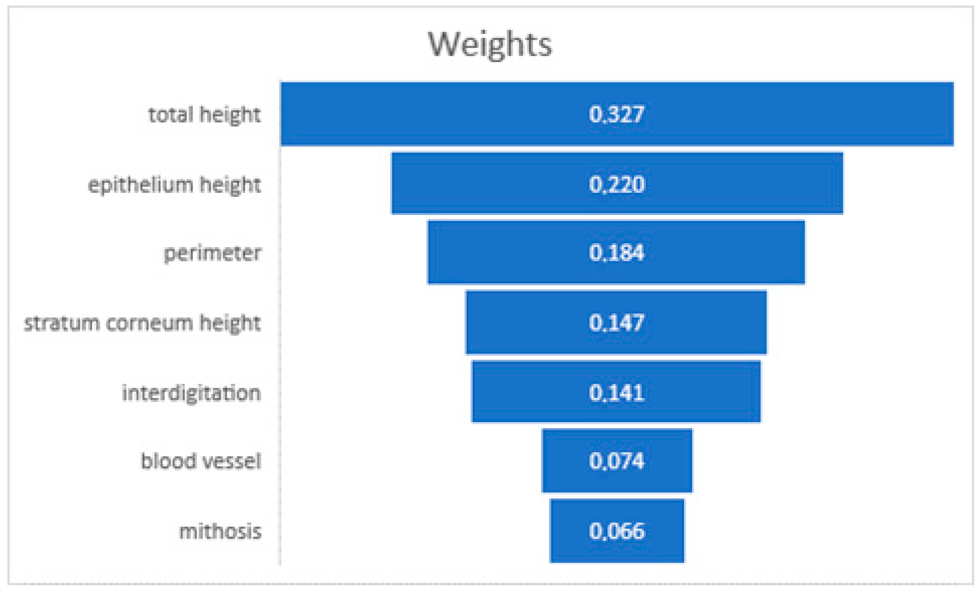Select the 0,074 data value label
This screenshot has width=980, height=591.
(616, 461)
